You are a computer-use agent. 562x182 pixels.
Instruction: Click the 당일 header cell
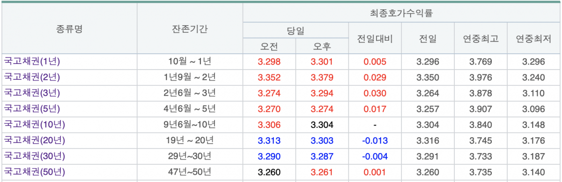tap(296, 31)
